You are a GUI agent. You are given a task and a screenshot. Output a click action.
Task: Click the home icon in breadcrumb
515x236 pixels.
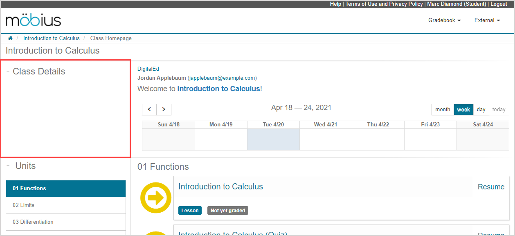click(10, 38)
